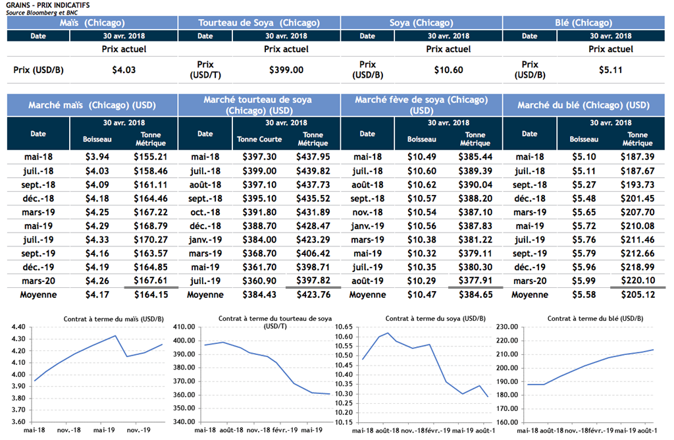Select the 'Marché maïs (Chicago) (USD)' header
This screenshot has height=440, width=674.
pos(92,105)
